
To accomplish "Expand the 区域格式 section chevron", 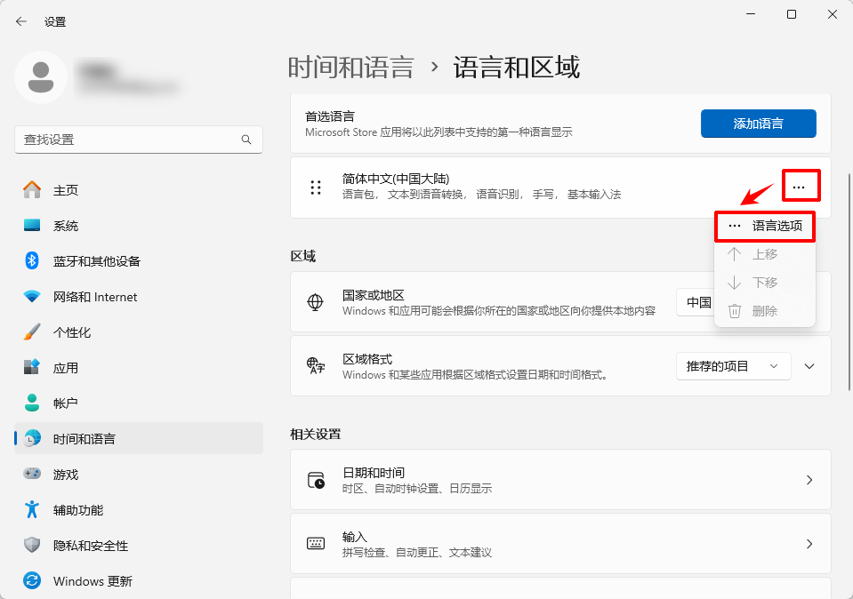I will pos(809,366).
